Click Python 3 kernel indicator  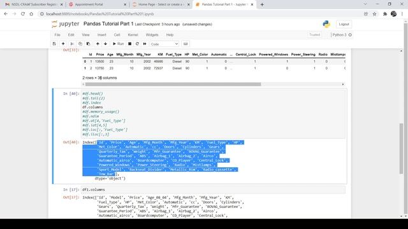[342, 35]
